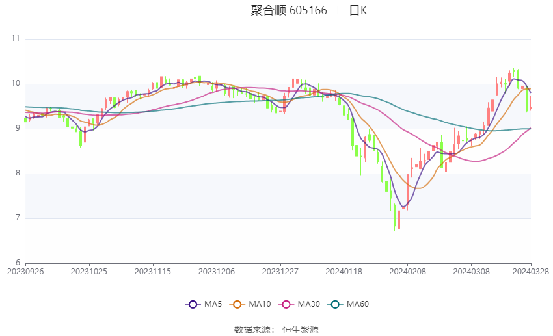The height and width of the screenshot is (336, 553).
Task: Click the price label 6 on the y-axis
Action: 18,263
